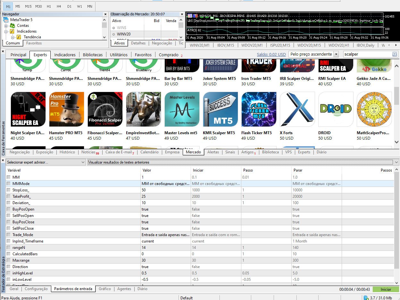Enable the BuyPosOpen parameter checkbox

pyautogui.click(x=8, y=209)
